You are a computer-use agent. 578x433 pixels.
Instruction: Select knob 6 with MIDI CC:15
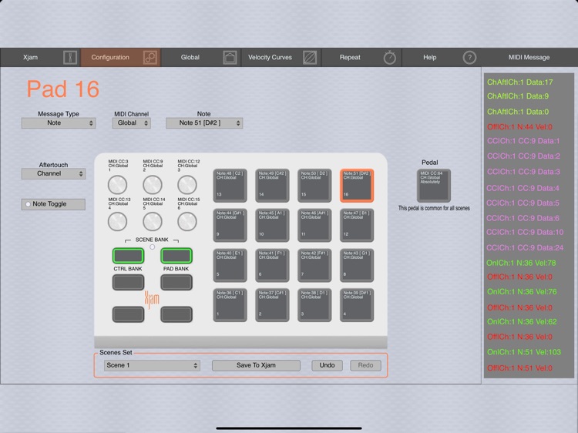click(187, 221)
